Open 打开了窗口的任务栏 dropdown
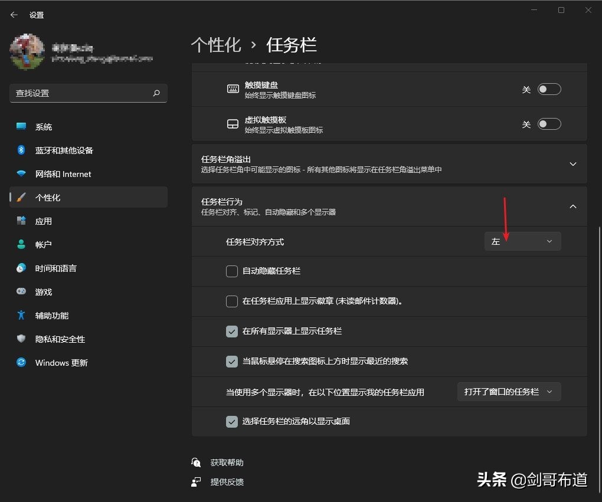 click(x=508, y=391)
